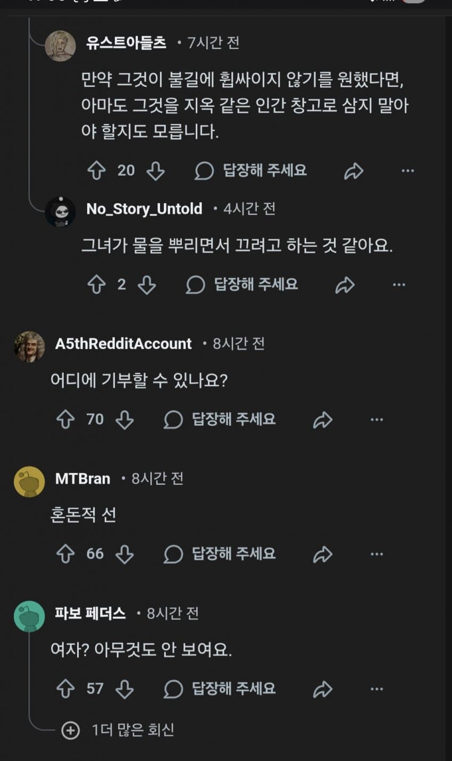Open more options for 유스트아들츠 comment
Screen dimensions: 452x761
(x=407, y=171)
